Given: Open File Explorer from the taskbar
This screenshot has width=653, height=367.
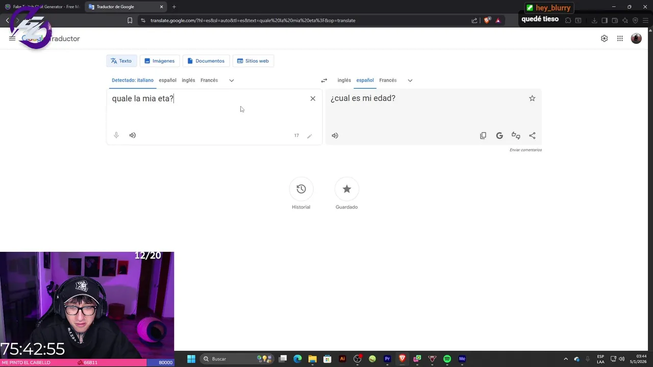Looking at the screenshot, I should click(312, 359).
